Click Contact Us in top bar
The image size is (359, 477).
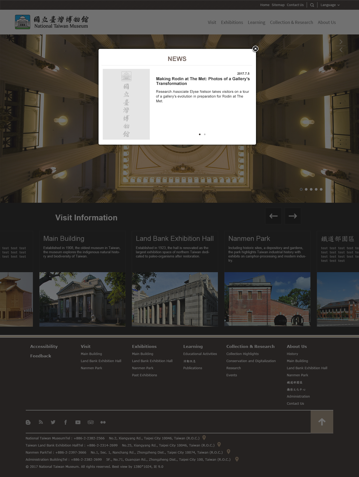click(x=295, y=5)
